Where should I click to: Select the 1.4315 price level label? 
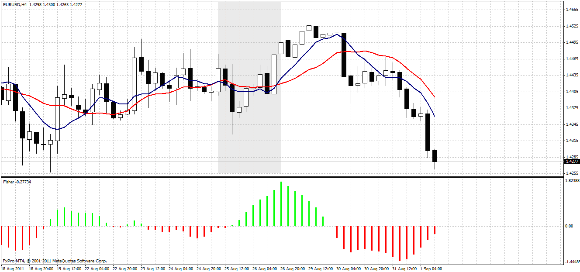(572, 141)
